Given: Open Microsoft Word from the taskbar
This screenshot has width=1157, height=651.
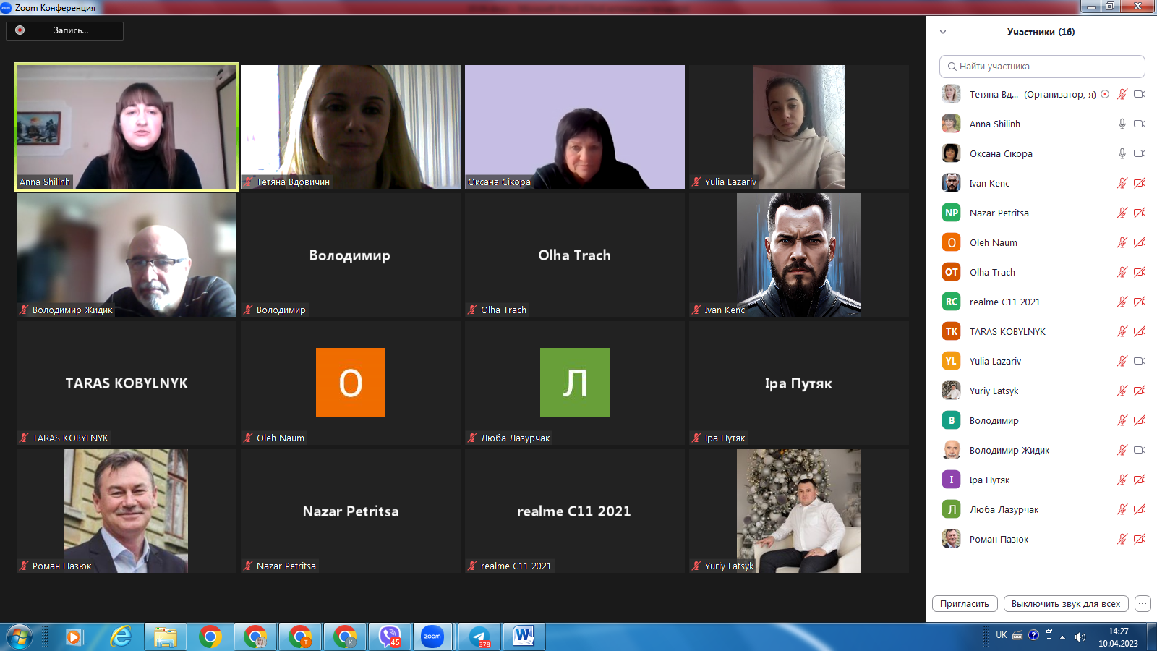Looking at the screenshot, I should coord(524,637).
